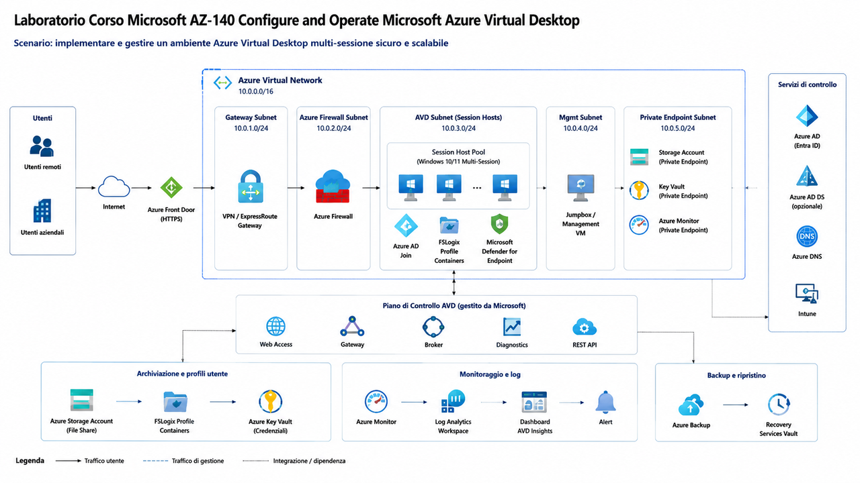Select the 'Private Endpoint Subnet' heading
Screen dimensions: 860x483
coord(677,117)
